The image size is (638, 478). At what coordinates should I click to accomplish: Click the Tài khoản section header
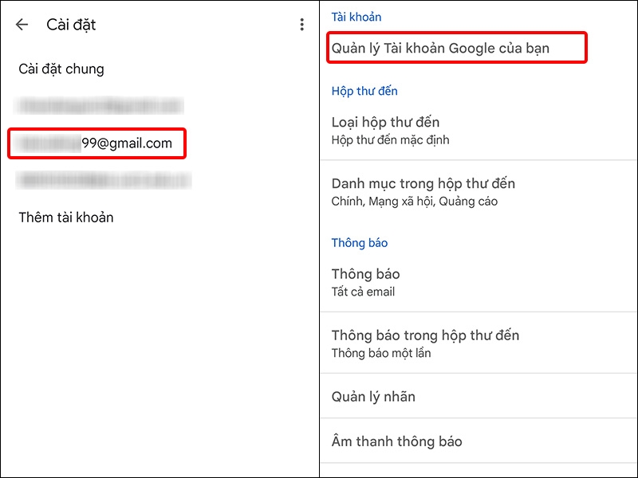[357, 16]
